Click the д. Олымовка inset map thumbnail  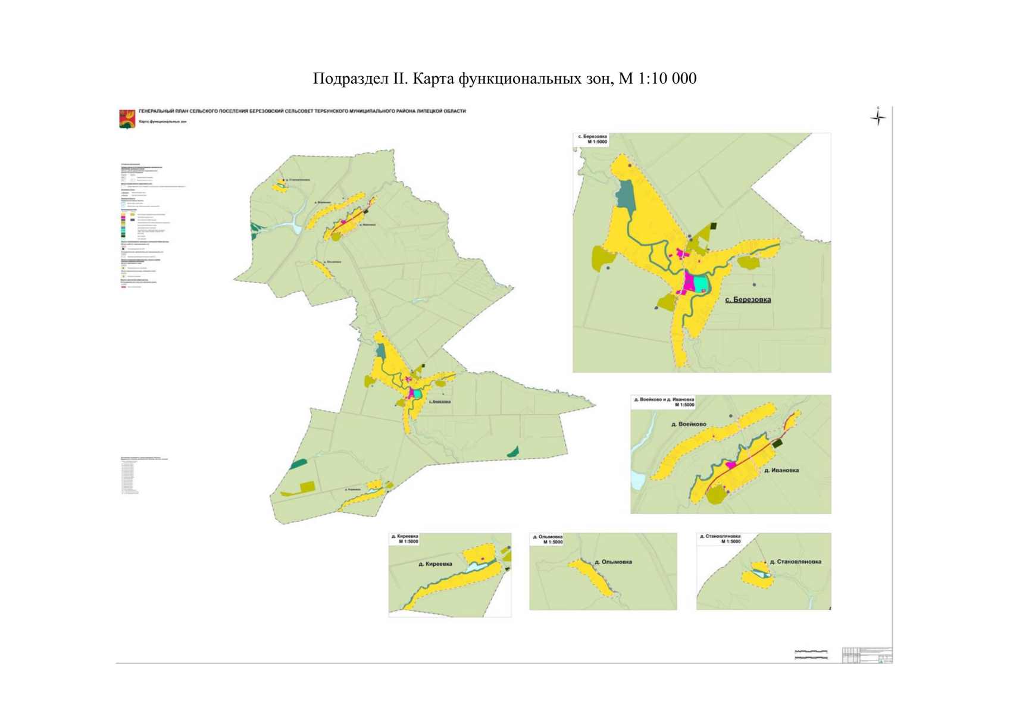[x=602, y=571]
